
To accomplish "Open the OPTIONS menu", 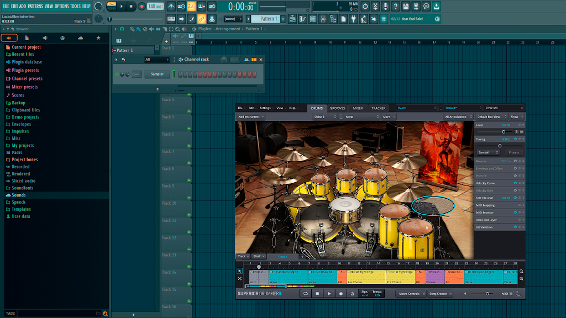I will 62,6.
